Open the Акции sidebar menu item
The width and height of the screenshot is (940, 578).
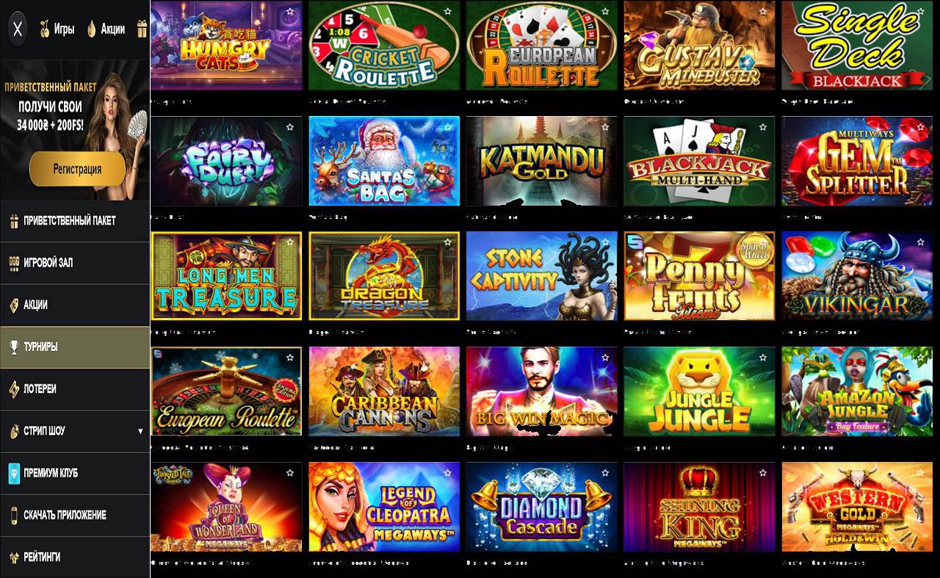[x=75, y=305]
